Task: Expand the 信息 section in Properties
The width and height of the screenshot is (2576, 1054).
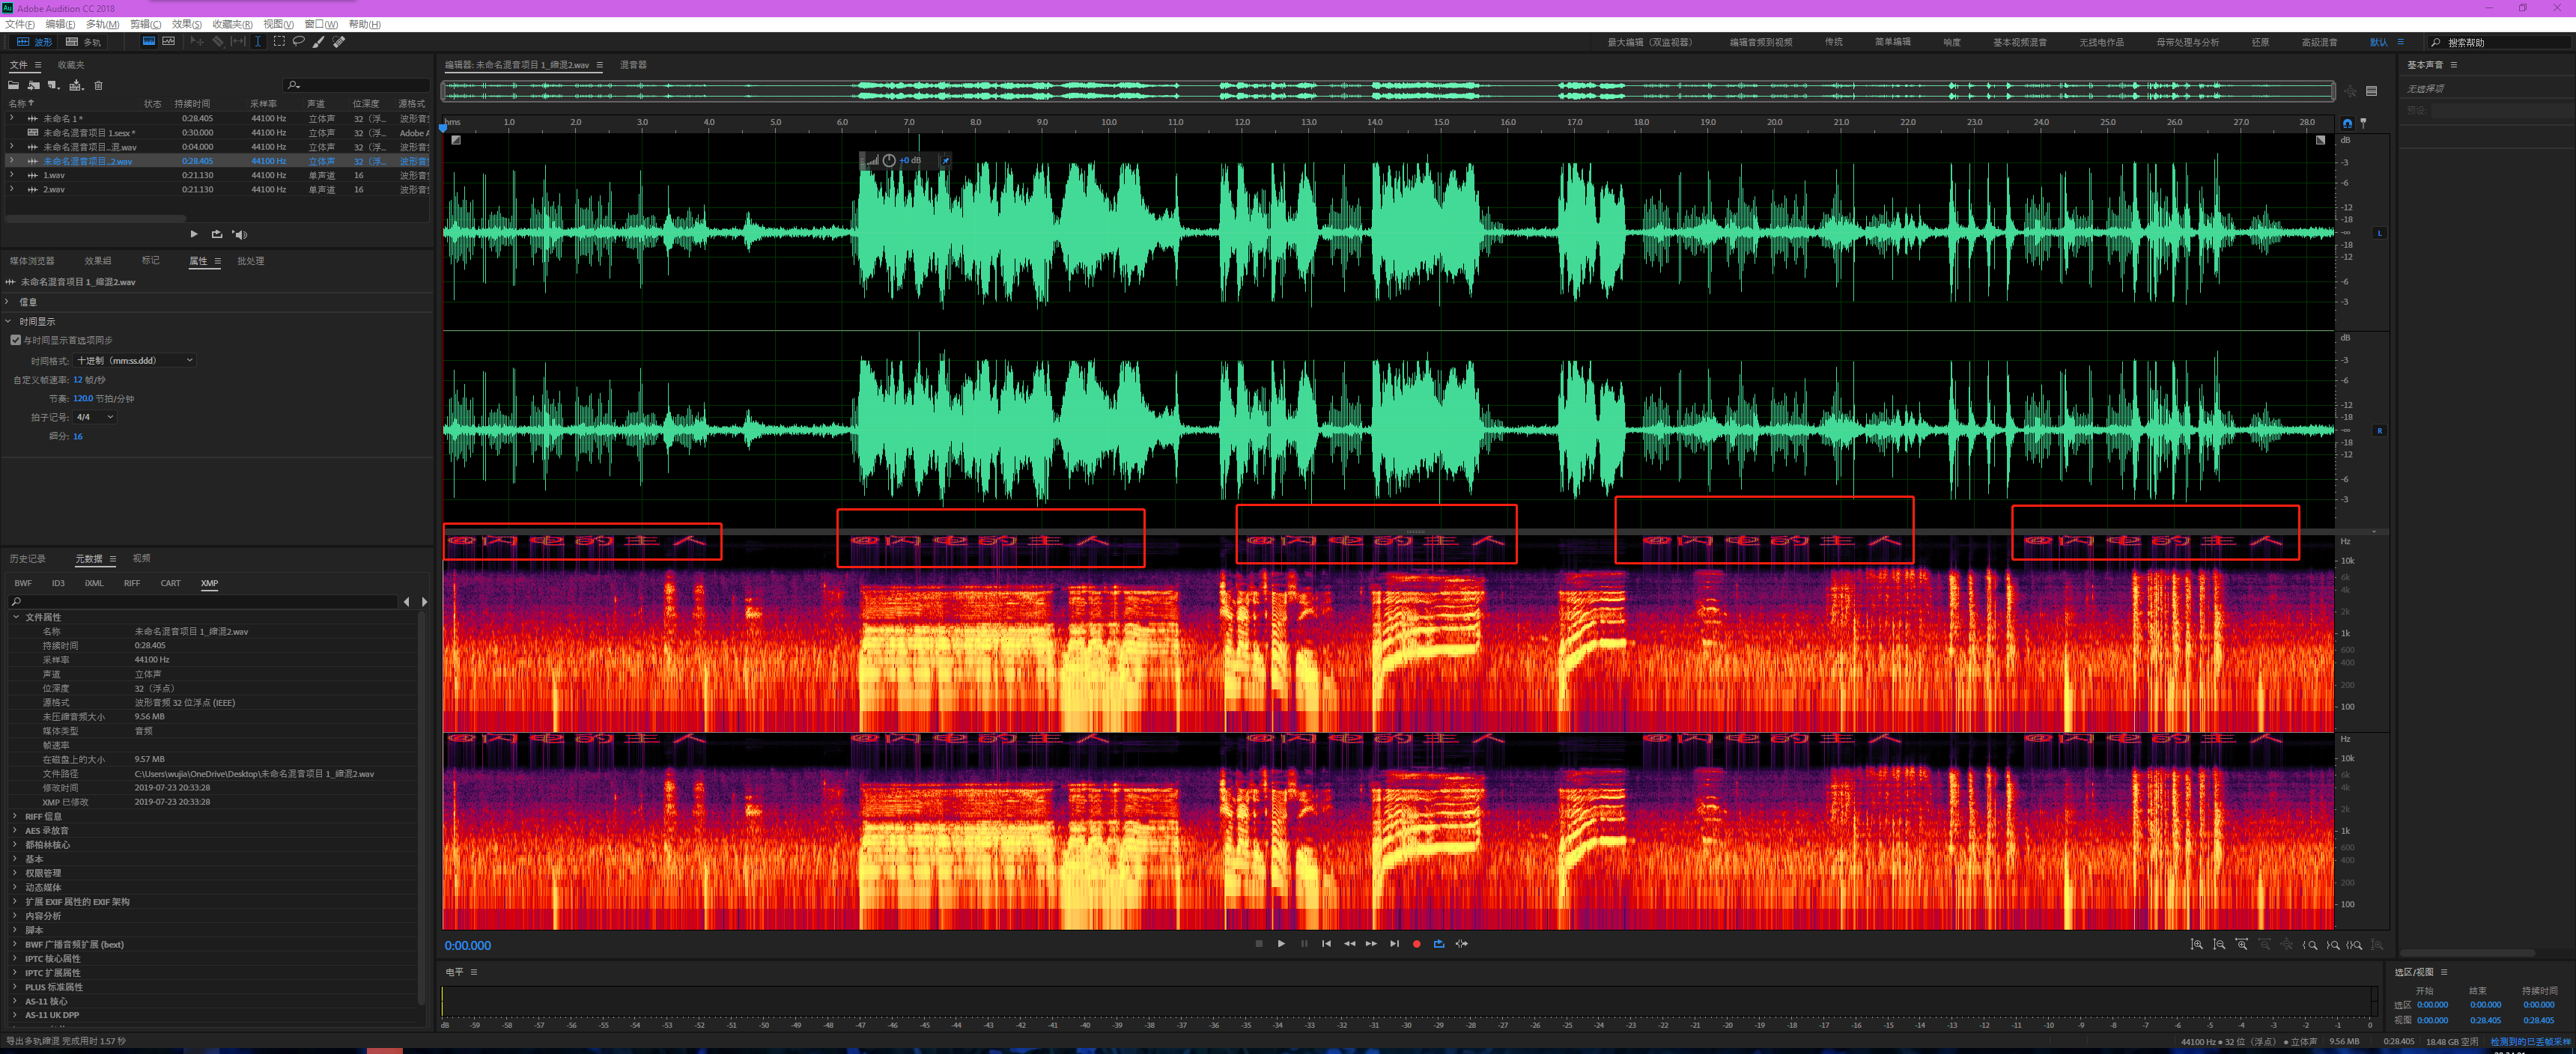Action: click(8, 302)
